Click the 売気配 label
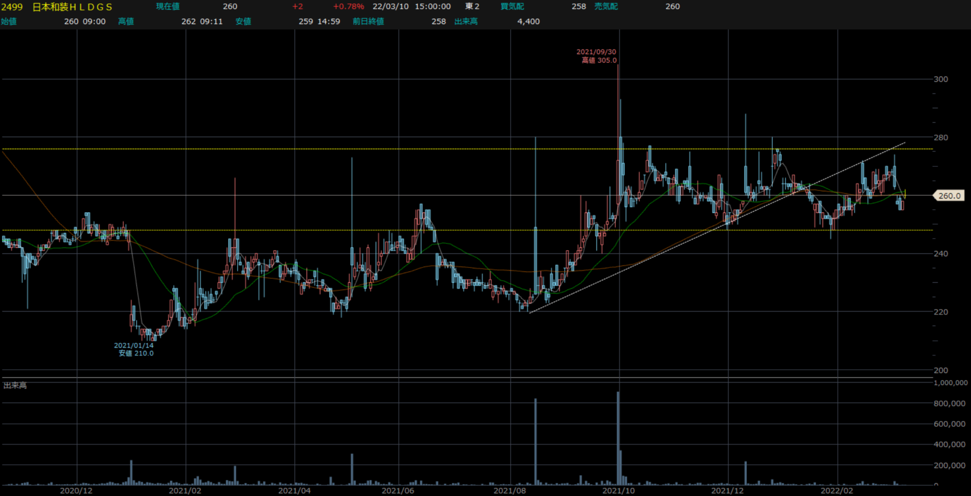The width and height of the screenshot is (971, 496). pos(606,7)
